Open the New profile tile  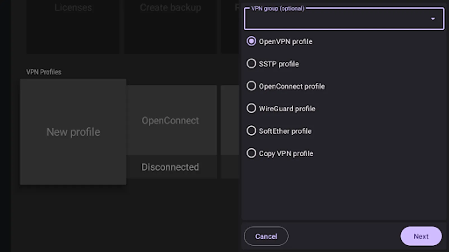click(73, 132)
